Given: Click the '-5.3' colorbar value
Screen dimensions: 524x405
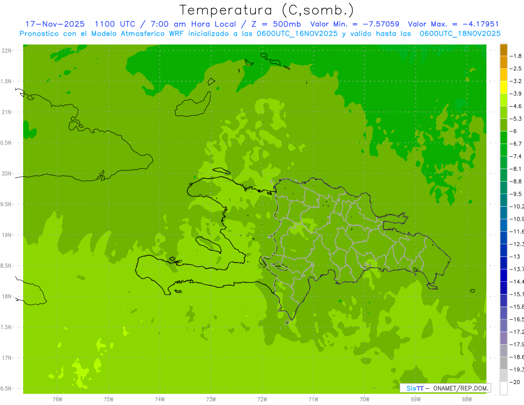Looking at the screenshot, I should point(516,119).
